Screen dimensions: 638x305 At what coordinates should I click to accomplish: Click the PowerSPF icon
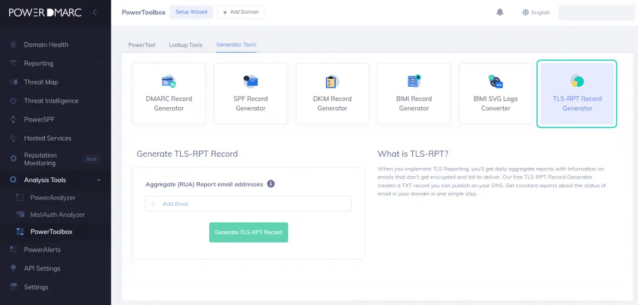tap(14, 120)
